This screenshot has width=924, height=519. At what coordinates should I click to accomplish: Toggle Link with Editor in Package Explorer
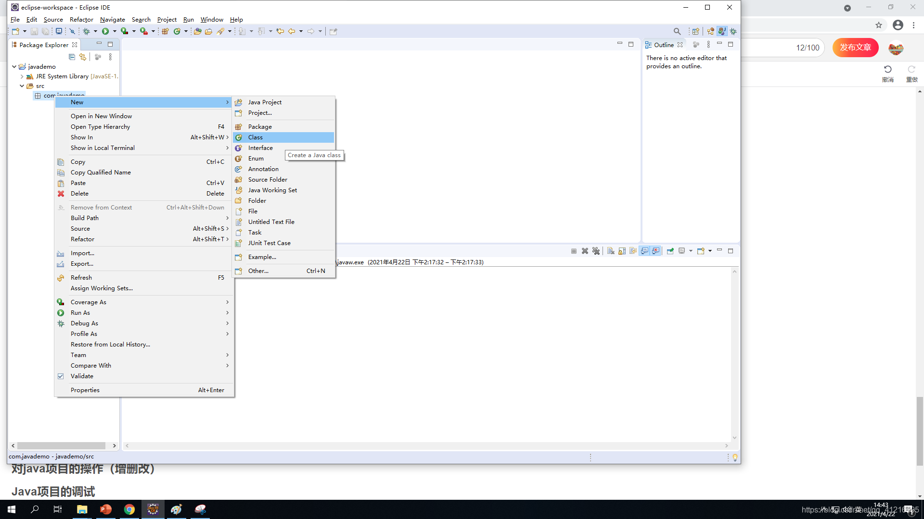83,57
